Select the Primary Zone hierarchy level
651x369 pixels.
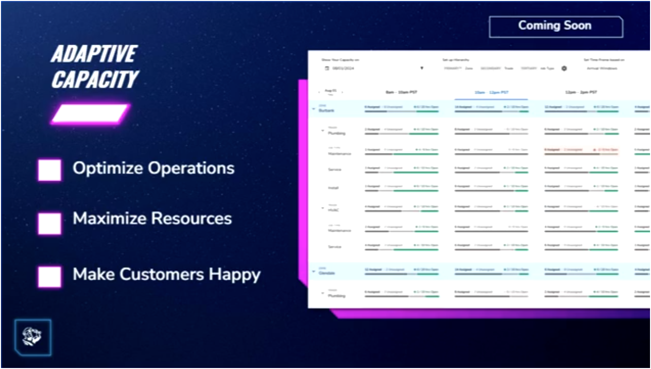click(458, 68)
